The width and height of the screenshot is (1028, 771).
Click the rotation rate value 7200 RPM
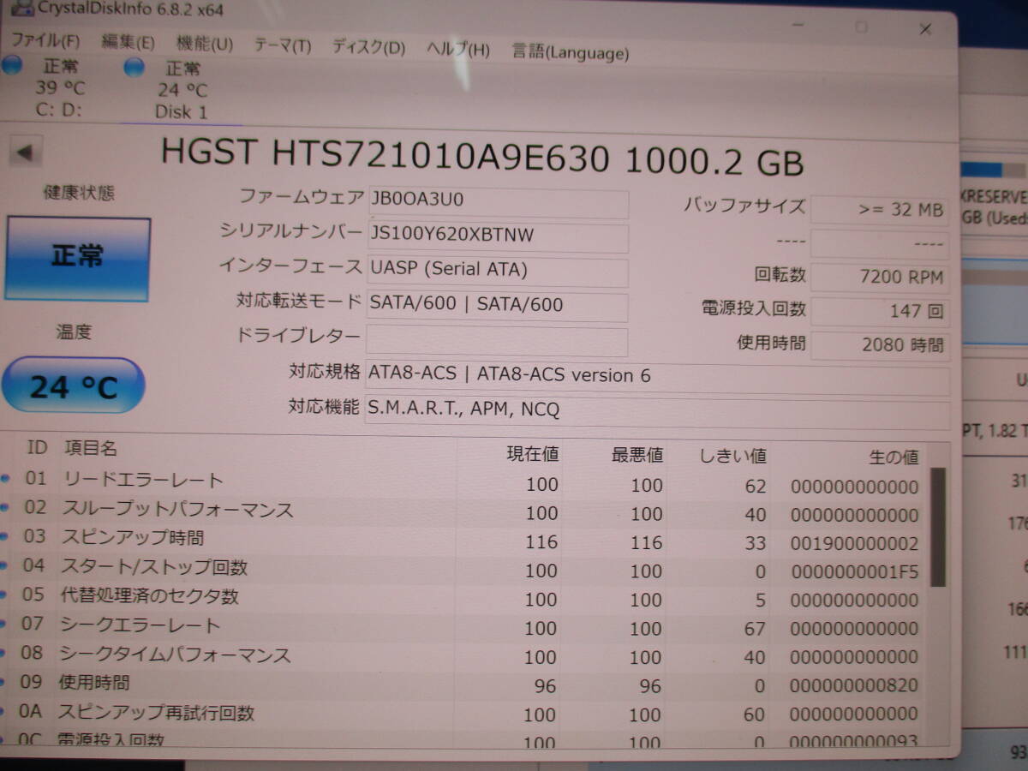point(880,278)
